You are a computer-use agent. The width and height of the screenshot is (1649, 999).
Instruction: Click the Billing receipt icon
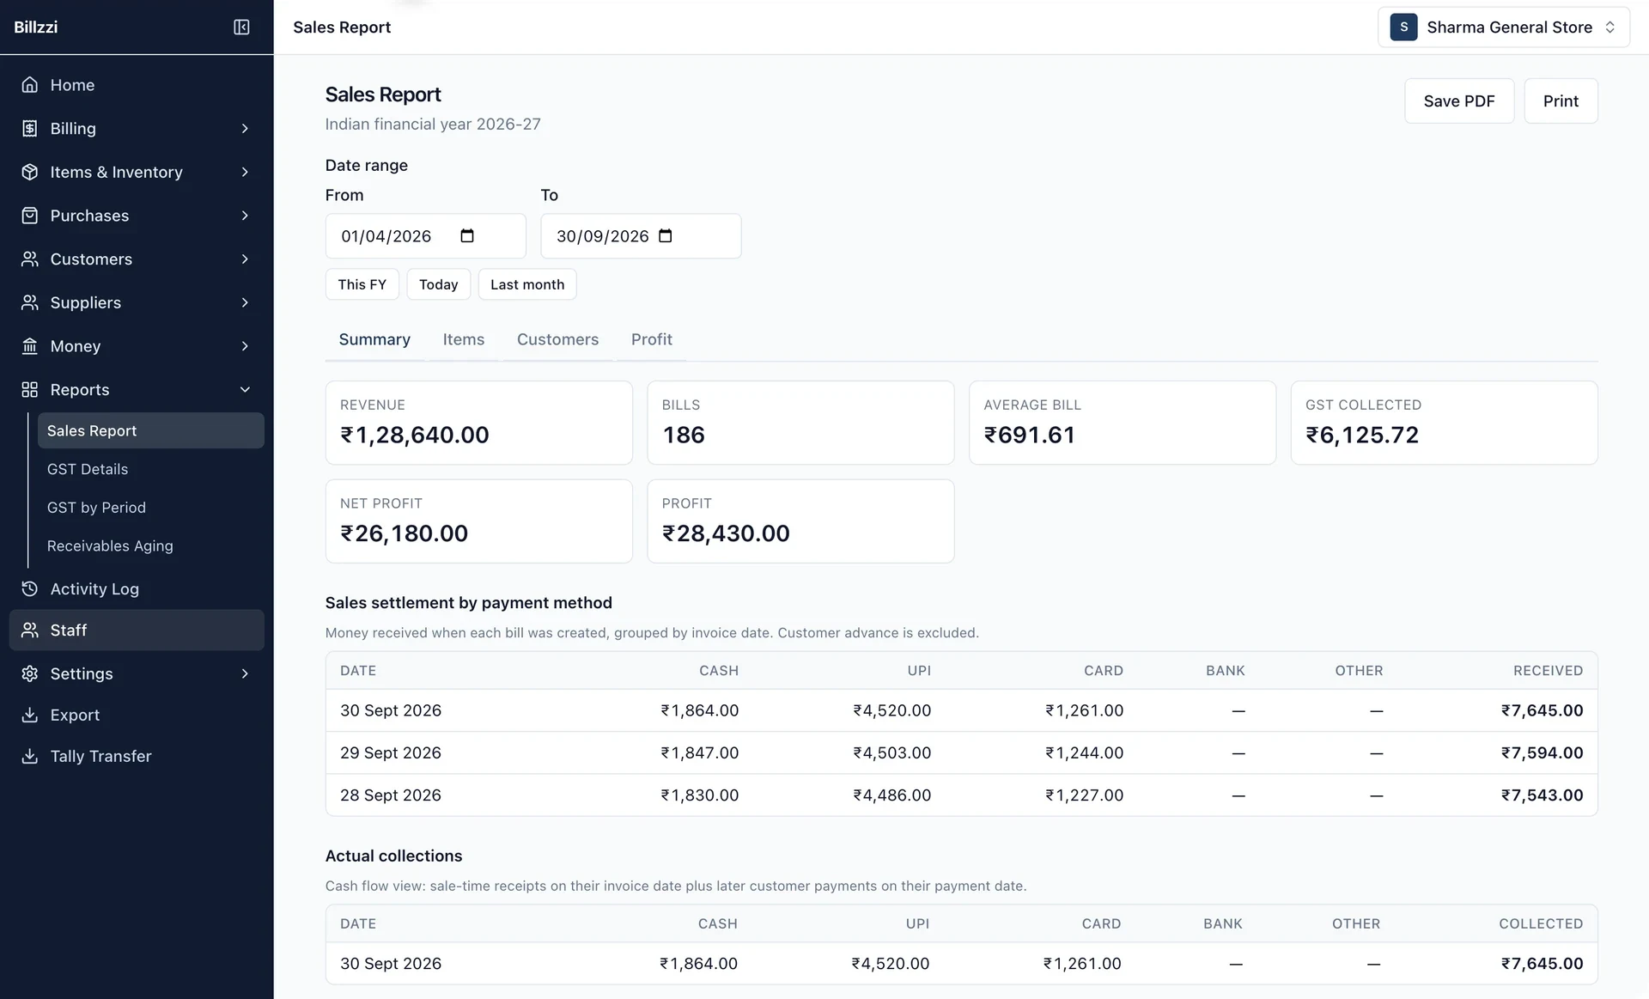pos(30,129)
